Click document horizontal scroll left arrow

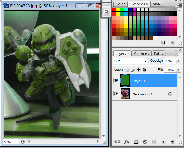29,142
